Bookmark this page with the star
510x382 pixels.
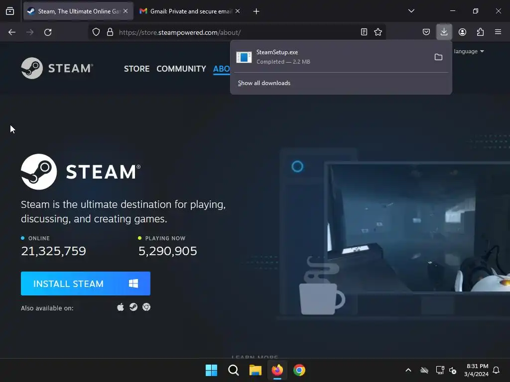[x=378, y=32]
